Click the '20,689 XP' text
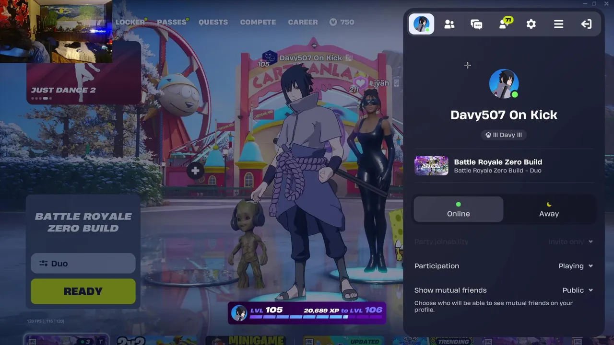614x345 pixels. tap(320, 310)
